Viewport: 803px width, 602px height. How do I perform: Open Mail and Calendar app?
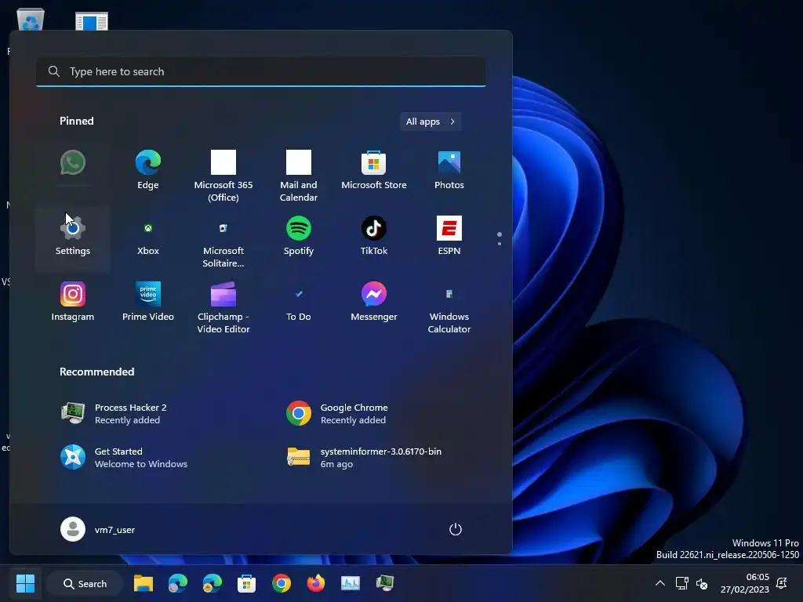pyautogui.click(x=299, y=176)
